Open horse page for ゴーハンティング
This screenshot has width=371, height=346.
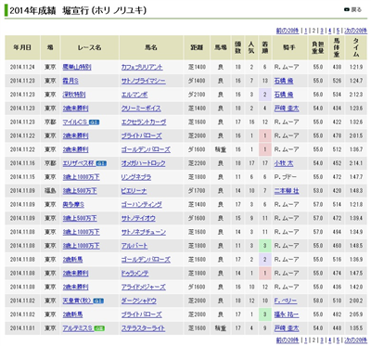pyautogui.click(x=141, y=204)
